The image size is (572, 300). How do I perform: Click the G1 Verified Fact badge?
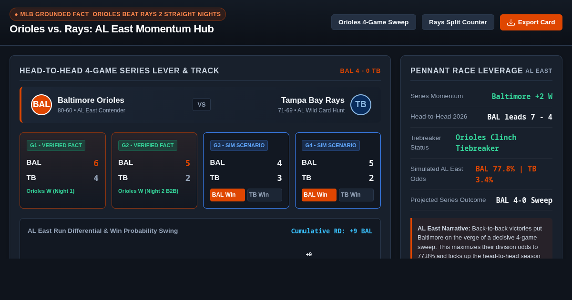(56, 145)
